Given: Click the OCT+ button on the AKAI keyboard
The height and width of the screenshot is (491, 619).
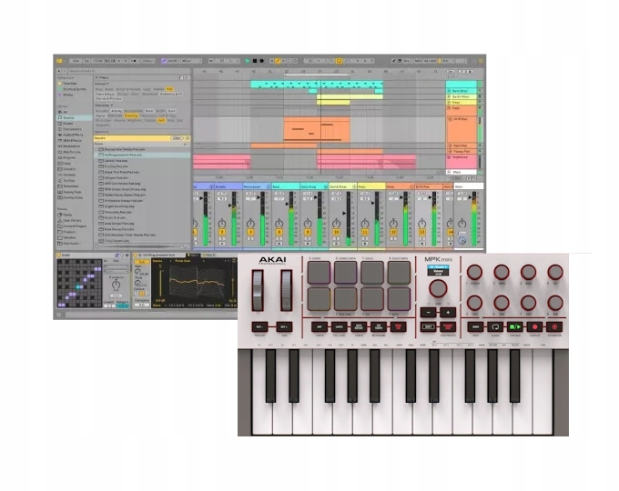Looking at the screenshot, I should 284,327.
